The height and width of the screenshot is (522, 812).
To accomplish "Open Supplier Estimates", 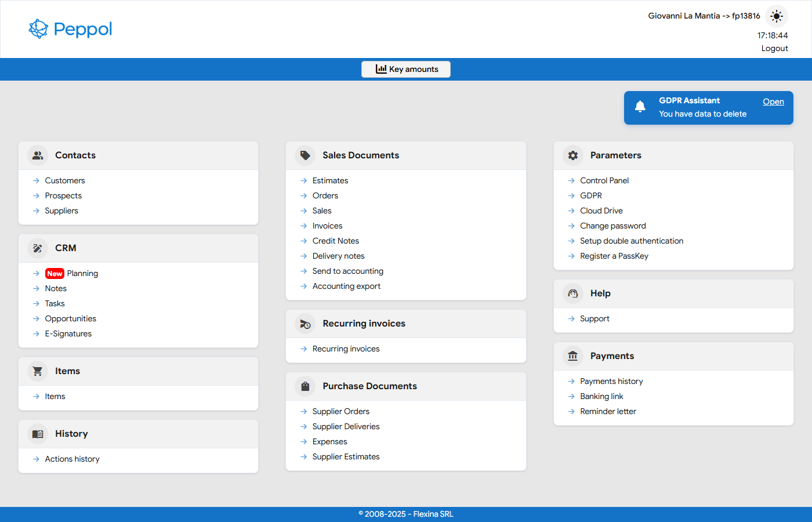I will click(x=346, y=456).
